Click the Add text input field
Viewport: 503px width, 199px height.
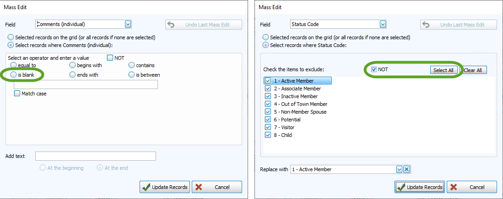point(95,156)
